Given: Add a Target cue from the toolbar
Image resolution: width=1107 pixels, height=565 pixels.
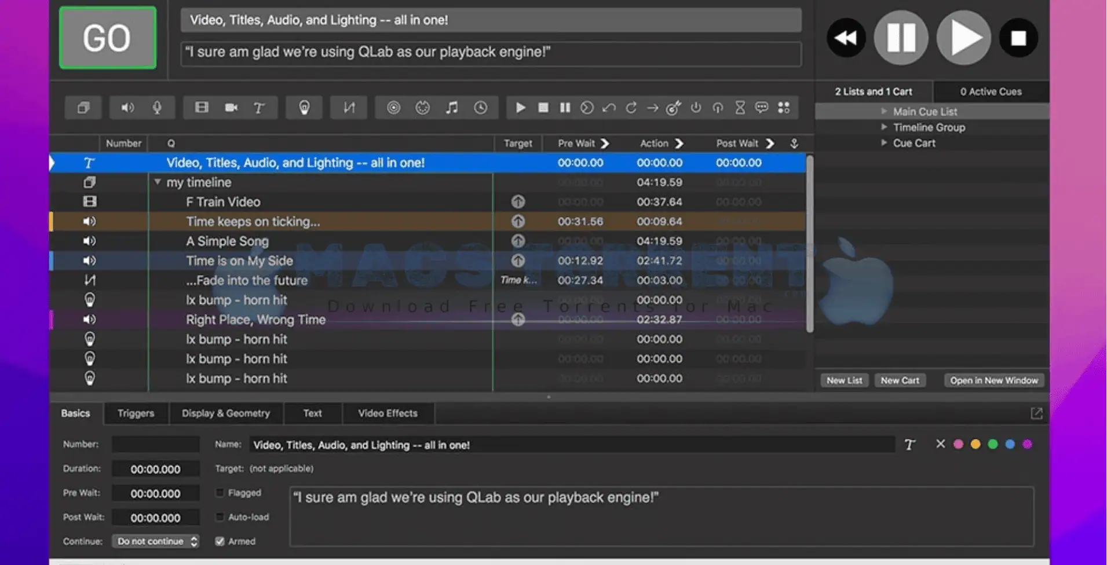Looking at the screenshot, I should [x=673, y=108].
